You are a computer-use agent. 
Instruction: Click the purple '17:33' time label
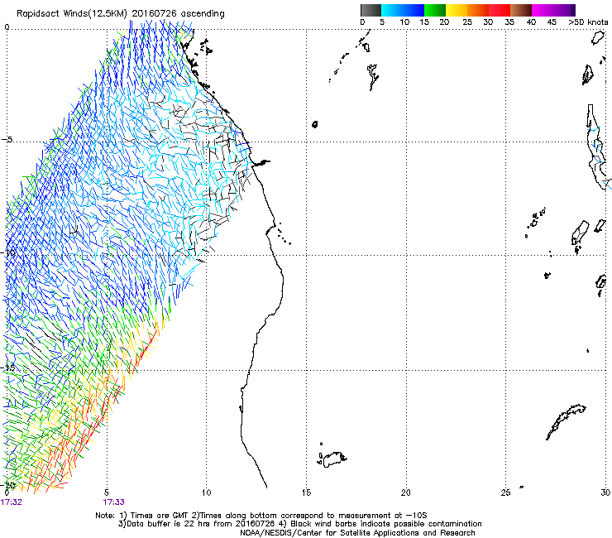tap(113, 502)
